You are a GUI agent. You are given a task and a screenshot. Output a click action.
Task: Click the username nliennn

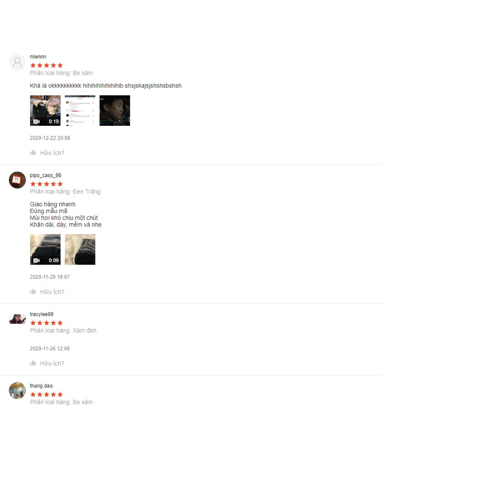click(x=38, y=57)
